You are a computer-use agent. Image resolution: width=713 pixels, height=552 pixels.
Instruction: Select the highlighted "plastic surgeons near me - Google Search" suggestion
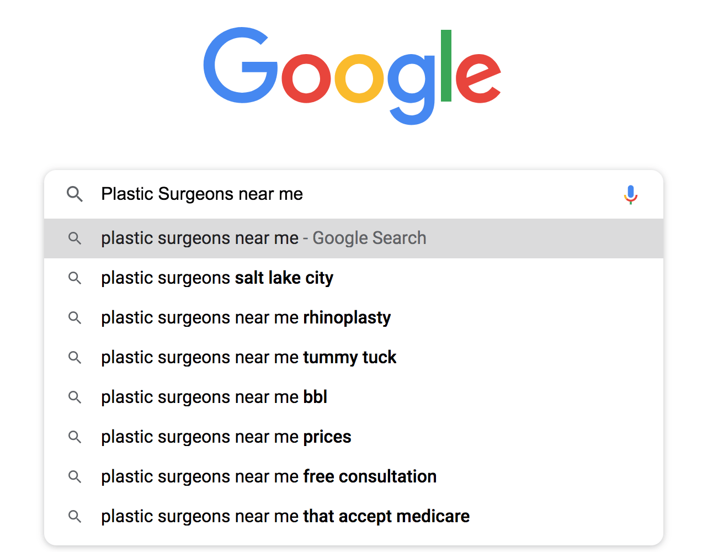[263, 238]
